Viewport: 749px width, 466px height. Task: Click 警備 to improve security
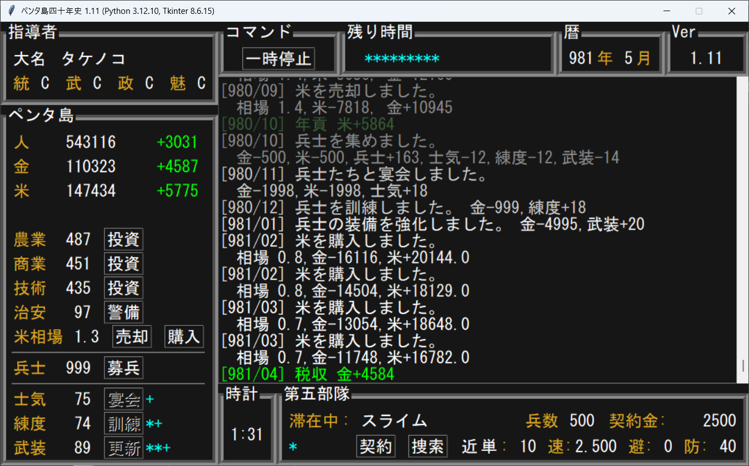[123, 312]
